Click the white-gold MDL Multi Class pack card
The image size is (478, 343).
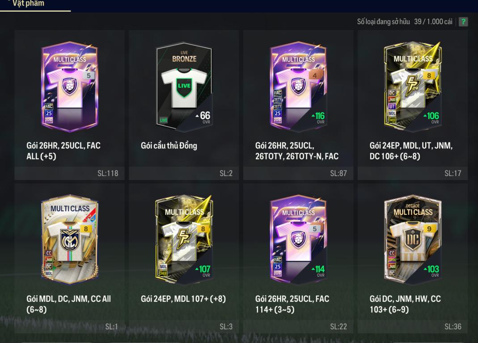70,240
